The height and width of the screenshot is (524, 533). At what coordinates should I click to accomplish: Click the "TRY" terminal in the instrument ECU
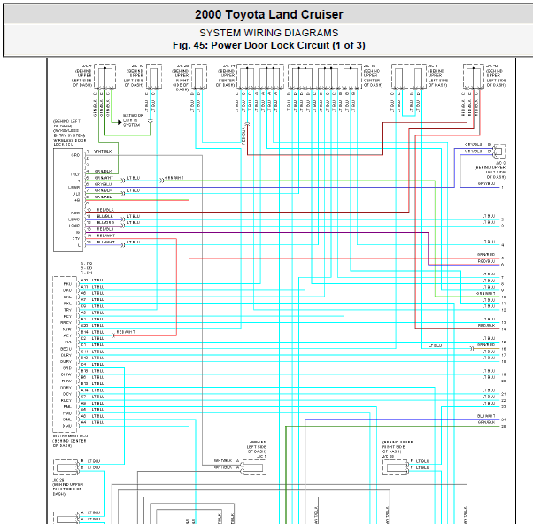67,310
